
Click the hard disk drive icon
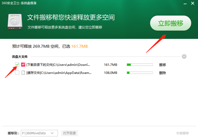point(15,22)
